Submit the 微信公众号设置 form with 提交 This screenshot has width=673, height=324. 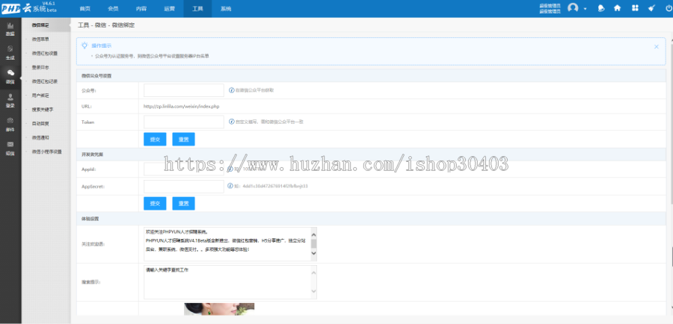click(155, 140)
